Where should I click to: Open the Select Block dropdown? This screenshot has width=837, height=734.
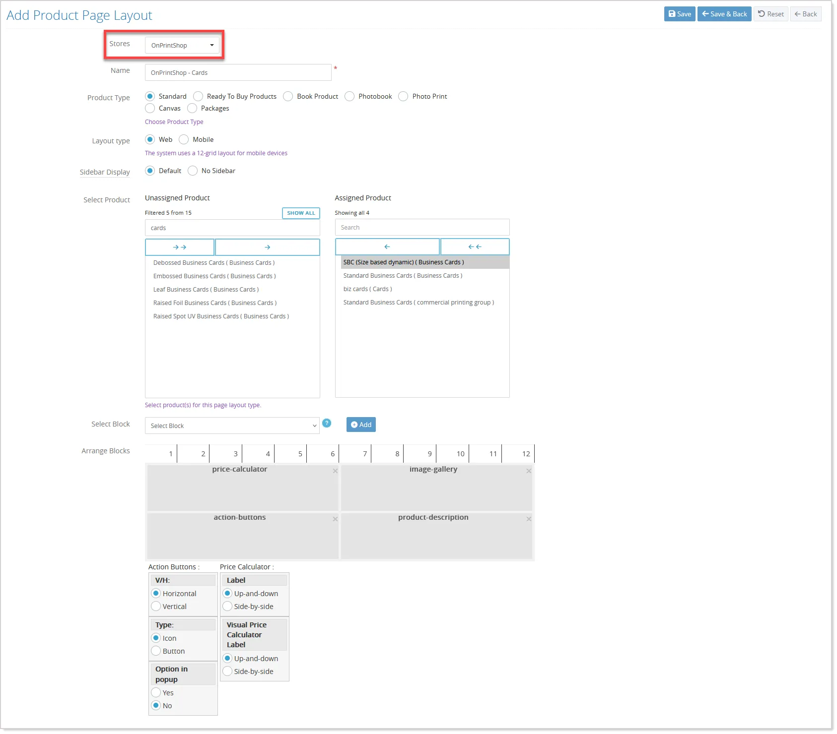point(232,426)
